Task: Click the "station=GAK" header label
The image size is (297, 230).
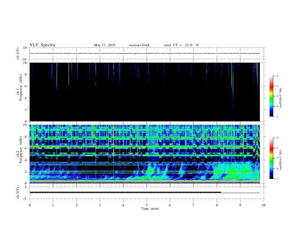Action: click(139, 45)
